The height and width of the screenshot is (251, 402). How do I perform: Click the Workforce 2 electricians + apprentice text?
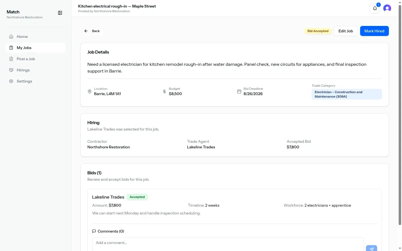pyautogui.click(x=317, y=205)
